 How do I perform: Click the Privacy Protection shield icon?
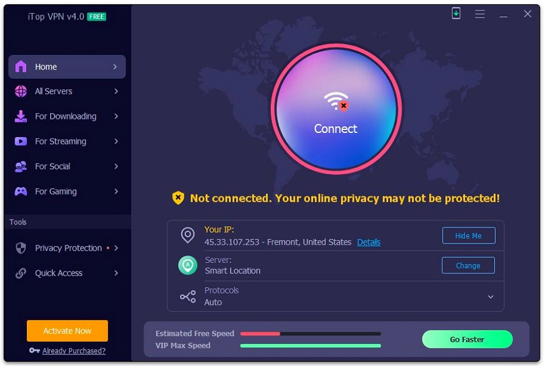[x=21, y=248]
